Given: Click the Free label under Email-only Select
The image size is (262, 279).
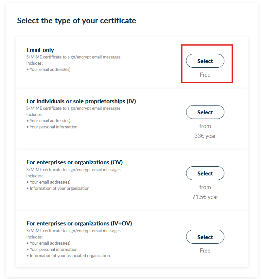Looking at the screenshot, I should pos(205,75).
